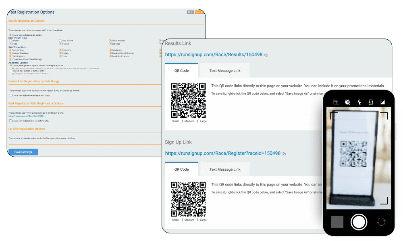This screenshot has height=241, width=403.
Task: Tap the 4:3 aspect ratio icon in camera
Action: click(371, 102)
